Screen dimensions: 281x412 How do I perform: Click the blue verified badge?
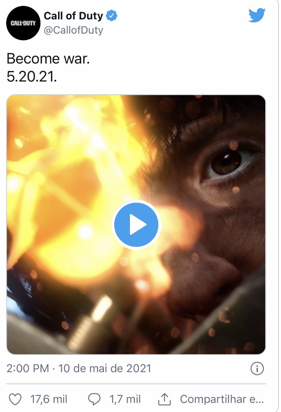pyautogui.click(x=112, y=16)
